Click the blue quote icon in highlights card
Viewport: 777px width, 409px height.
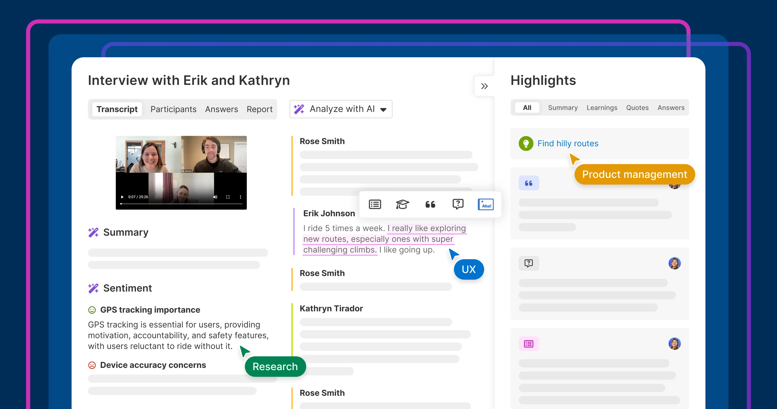(x=529, y=183)
